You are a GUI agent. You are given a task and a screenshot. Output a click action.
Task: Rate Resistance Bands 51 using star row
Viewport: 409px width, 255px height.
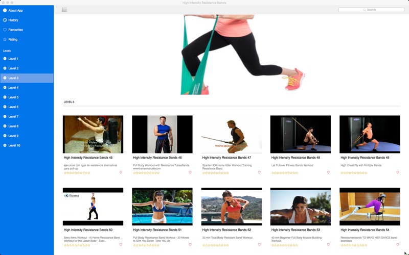tap(146, 245)
